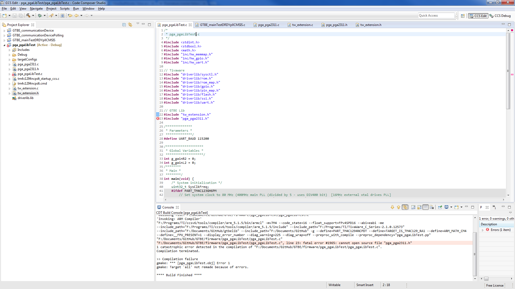Click the Pin Console icon
The image size is (515, 289).
point(440,207)
